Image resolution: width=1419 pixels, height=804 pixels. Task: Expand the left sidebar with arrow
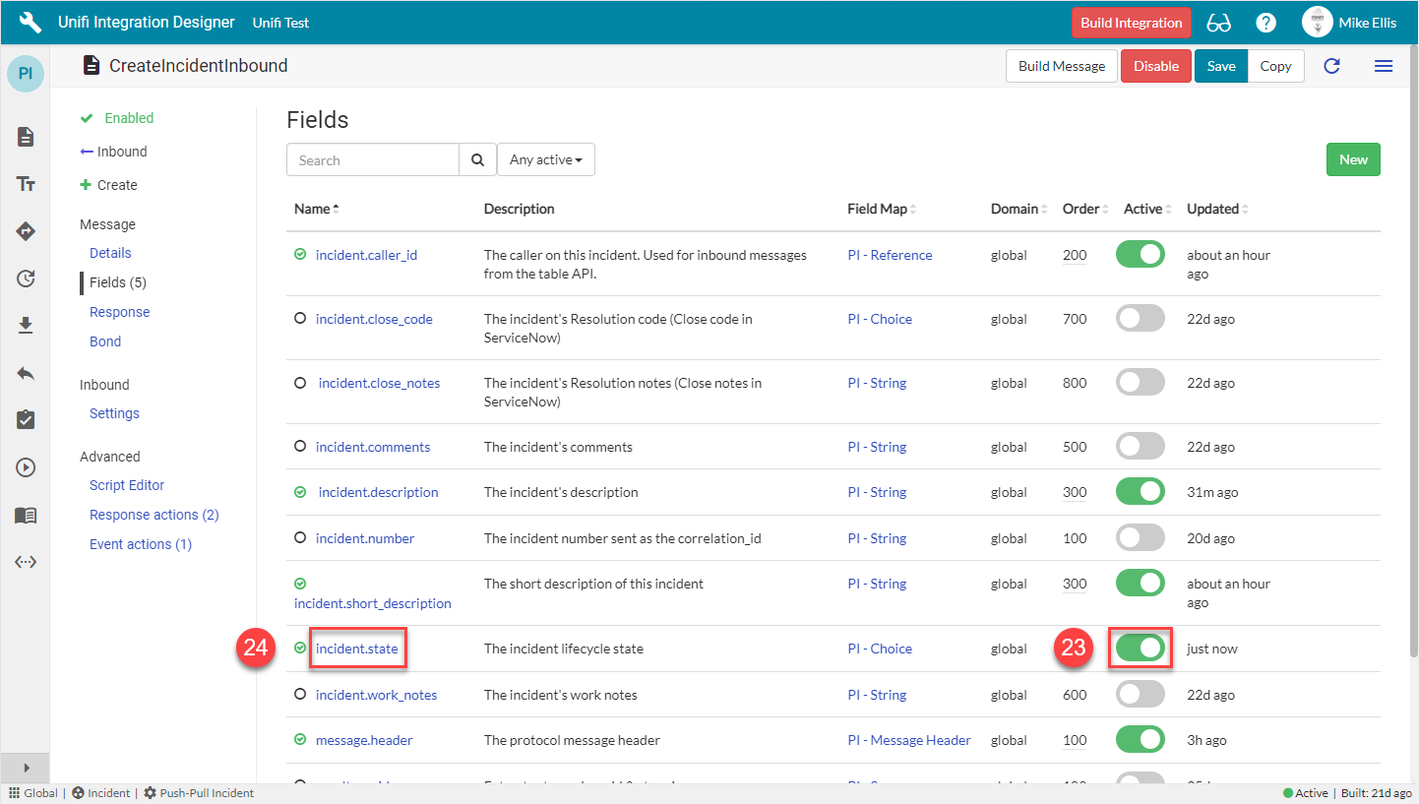tap(27, 768)
